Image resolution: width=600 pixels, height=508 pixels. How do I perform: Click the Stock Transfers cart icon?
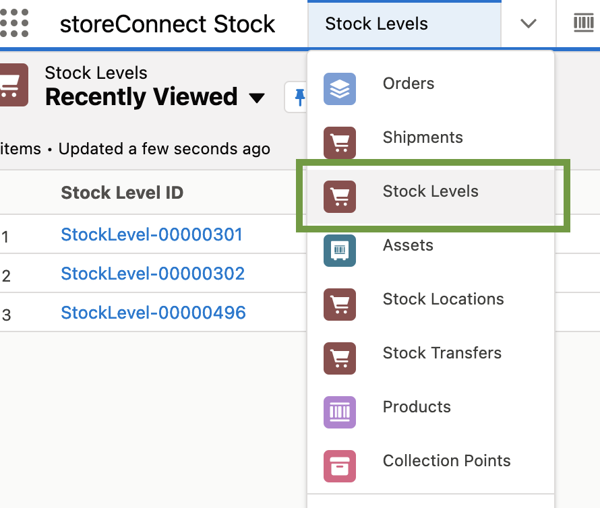point(339,358)
